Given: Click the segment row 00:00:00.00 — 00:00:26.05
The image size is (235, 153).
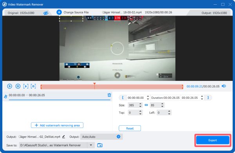Looking at the screenshot, I should [57, 96].
